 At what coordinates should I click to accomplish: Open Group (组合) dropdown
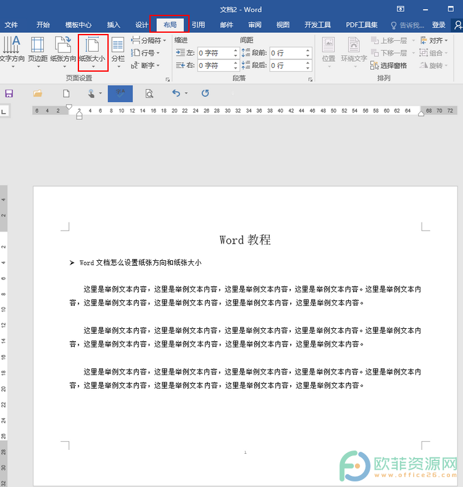pyautogui.click(x=433, y=53)
